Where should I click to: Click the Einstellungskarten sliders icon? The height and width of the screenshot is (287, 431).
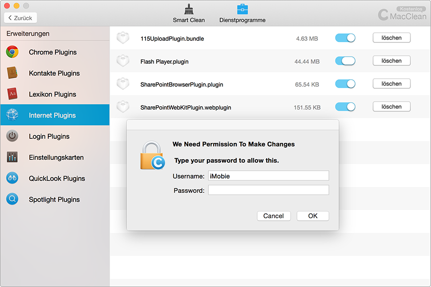(12, 157)
